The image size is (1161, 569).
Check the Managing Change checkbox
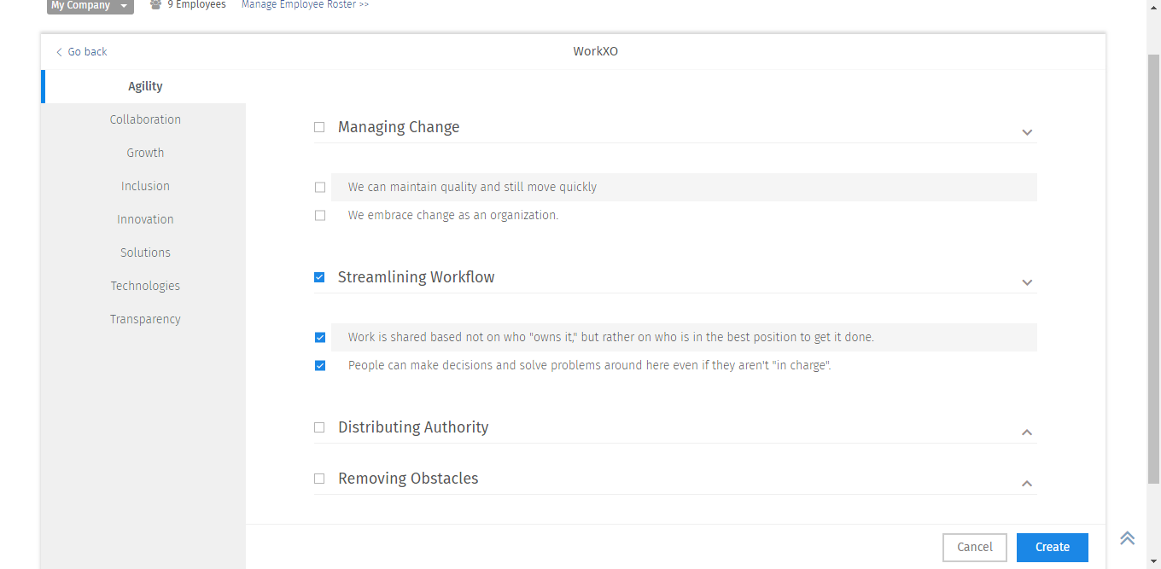click(319, 127)
